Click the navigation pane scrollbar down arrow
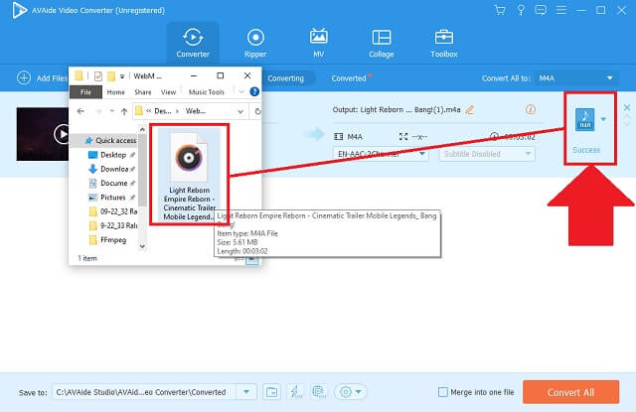The width and height of the screenshot is (636, 412). pyautogui.click(x=142, y=246)
